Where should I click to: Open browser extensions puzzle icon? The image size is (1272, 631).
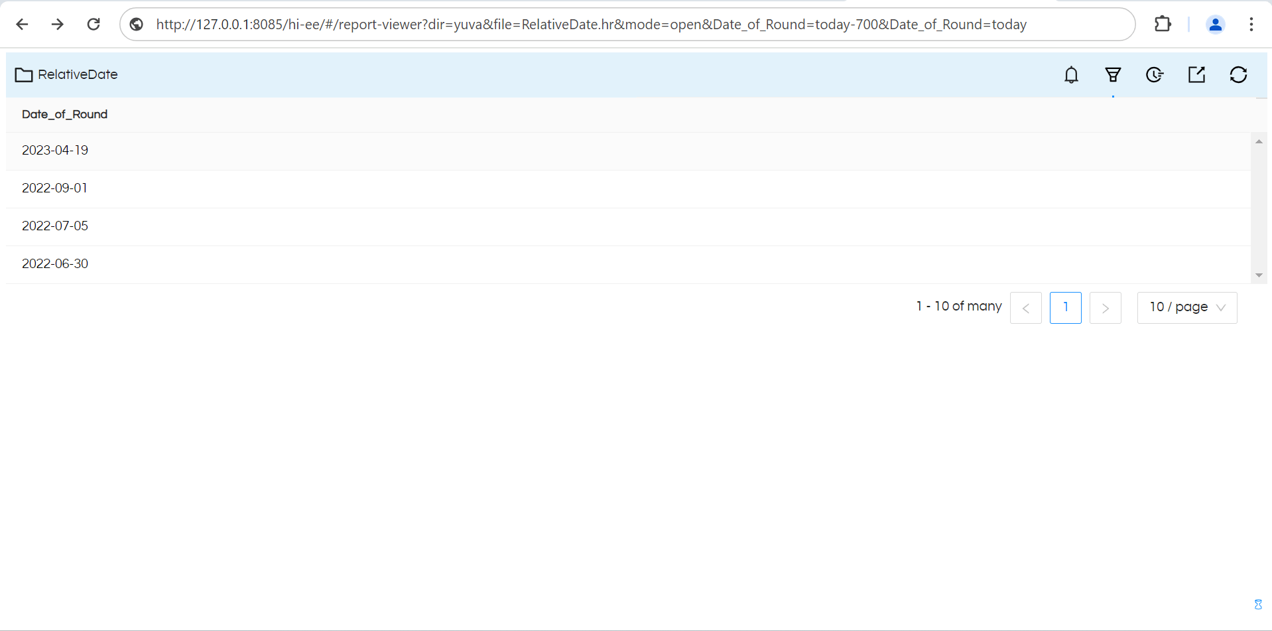[x=1163, y=25]
